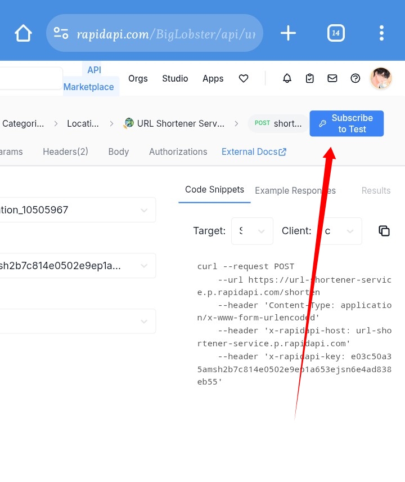Open the browser three-dot menu

point(381,33)
